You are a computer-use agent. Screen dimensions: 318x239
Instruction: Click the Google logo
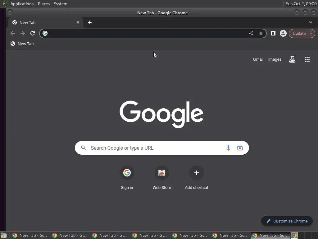[161, 114]
